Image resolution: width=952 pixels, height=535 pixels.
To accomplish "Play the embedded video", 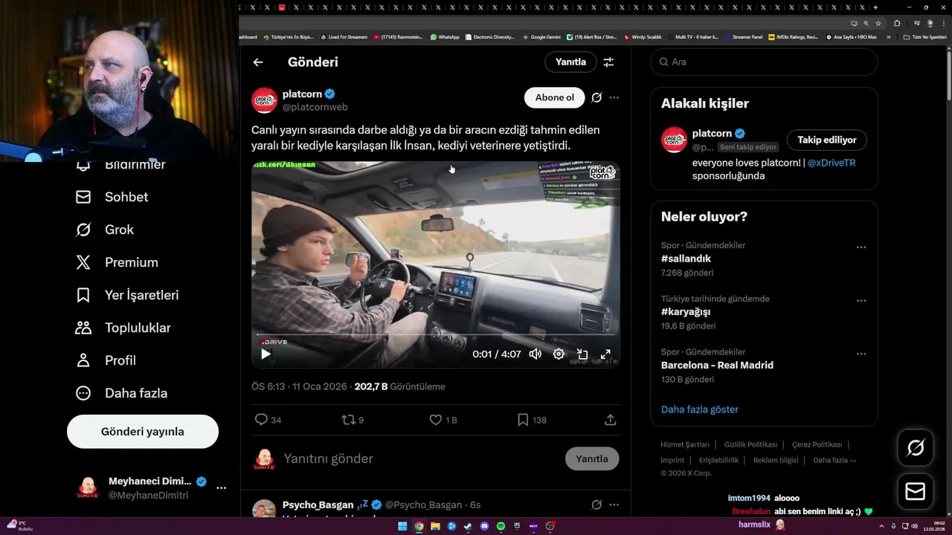I will coord(266,354).
